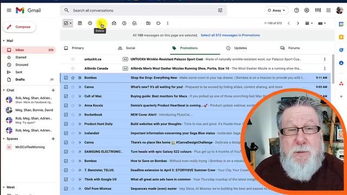Open search filter options icon
This screenshot has height=195, width=347.
[x=220, y=10]
